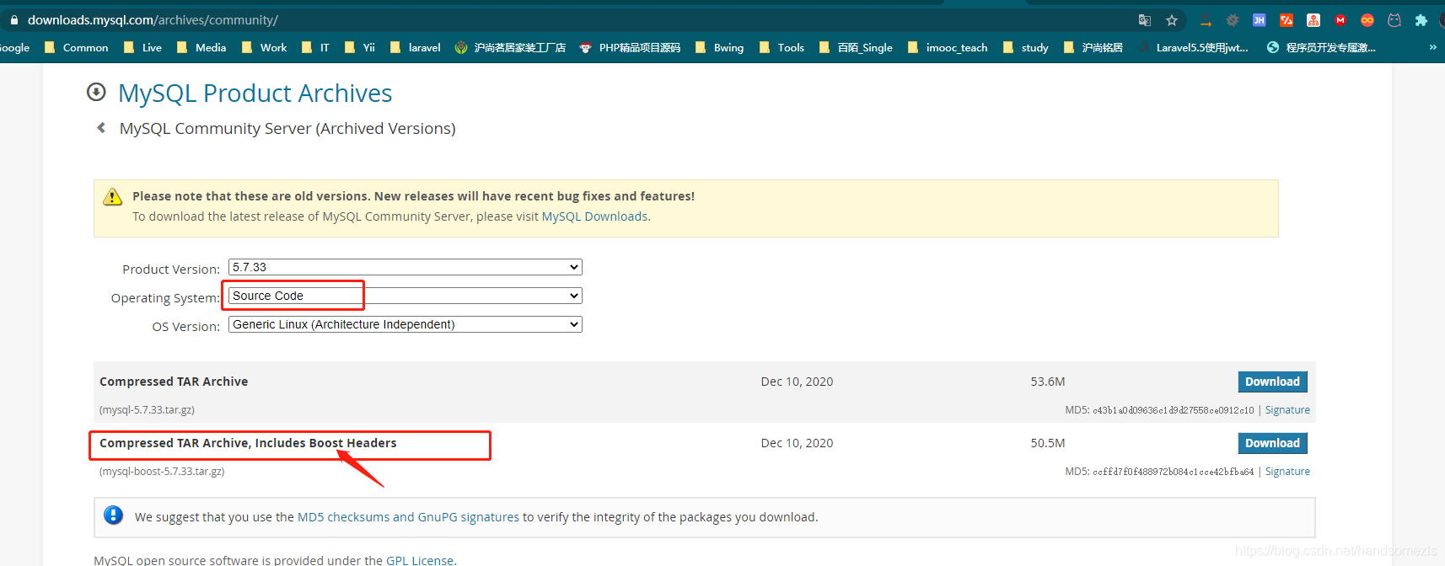Image resolution: width=1445 pixels, height=566 pixels.
Task: Open the imooc_teach bookmark folder
Action: 948,48
